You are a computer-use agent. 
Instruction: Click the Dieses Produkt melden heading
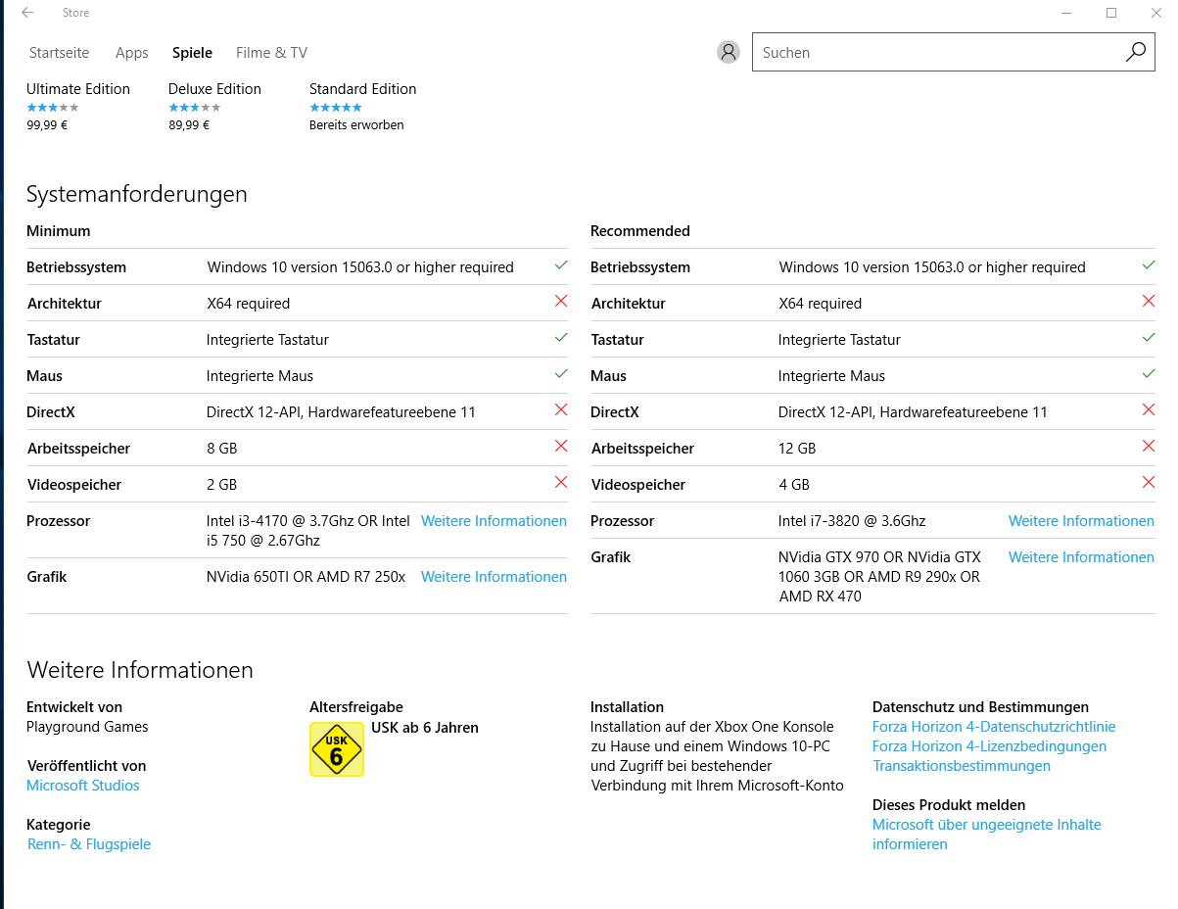click(x=949, y=805)
